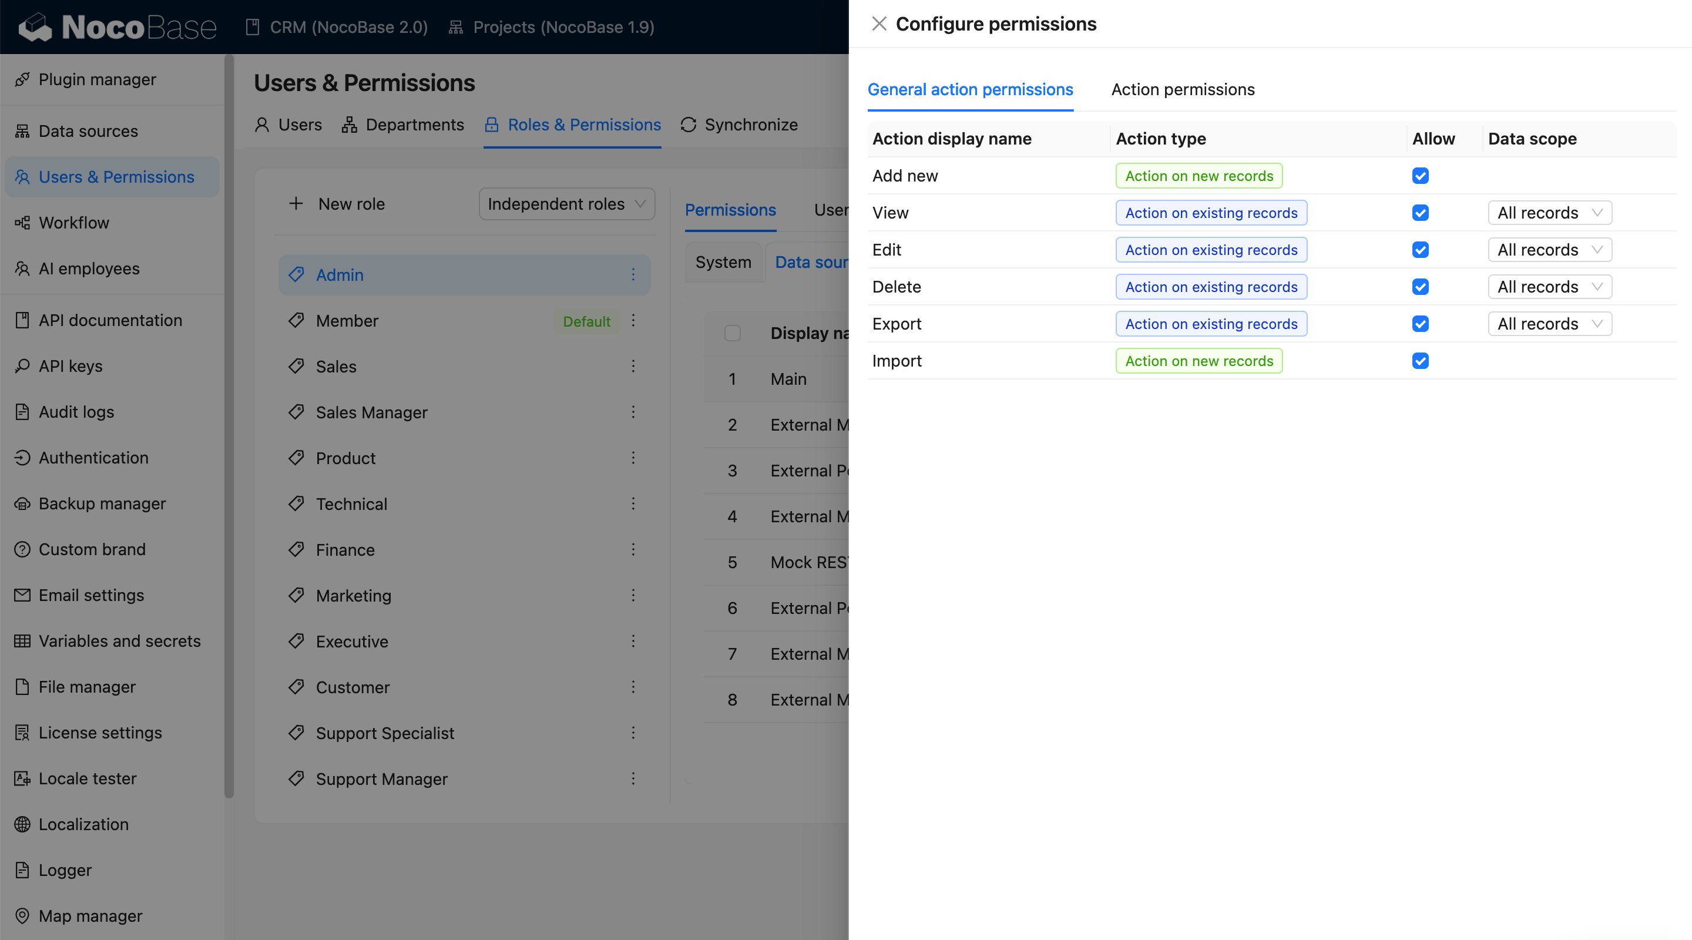Click the Map manager pin icon
The height and width of the screenshot is (940, 1692).
coord(22,916)
